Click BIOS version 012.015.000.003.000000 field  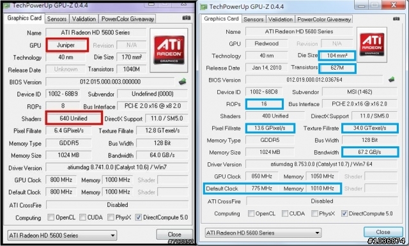[x=110, y=82]
